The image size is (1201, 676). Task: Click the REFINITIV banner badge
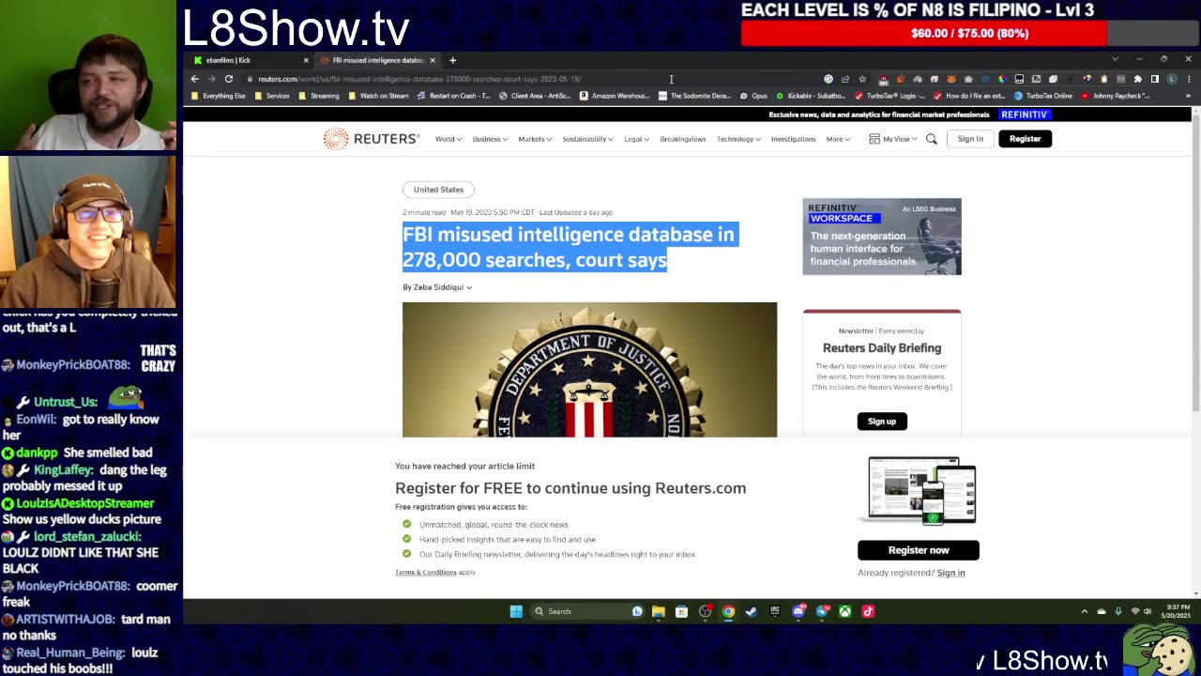click(x=1025, y=115)
